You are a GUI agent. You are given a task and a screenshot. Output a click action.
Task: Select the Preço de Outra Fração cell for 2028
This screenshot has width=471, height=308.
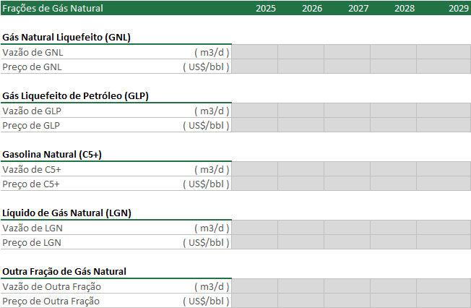[393, 301]
